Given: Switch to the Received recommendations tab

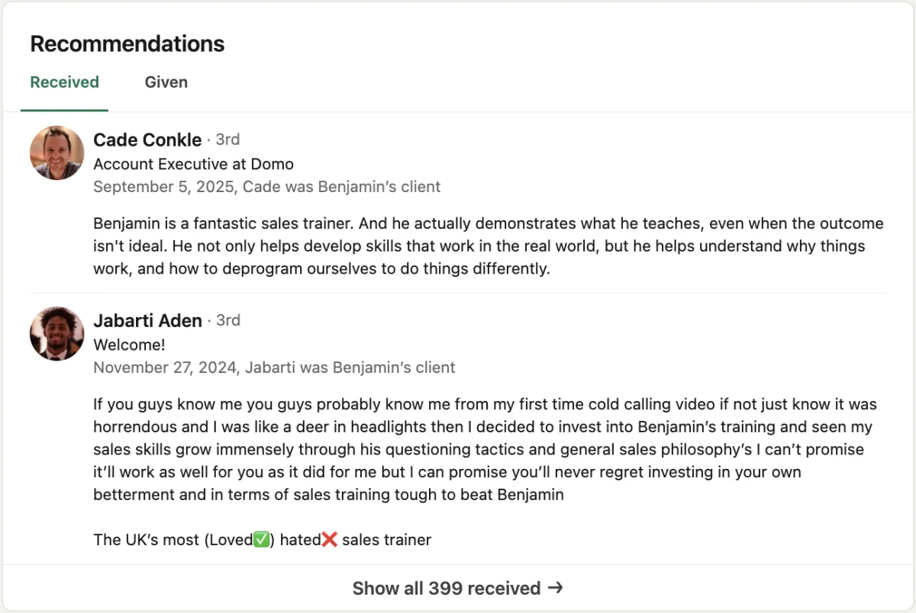Looking at the screenshot, I should 64,82.
